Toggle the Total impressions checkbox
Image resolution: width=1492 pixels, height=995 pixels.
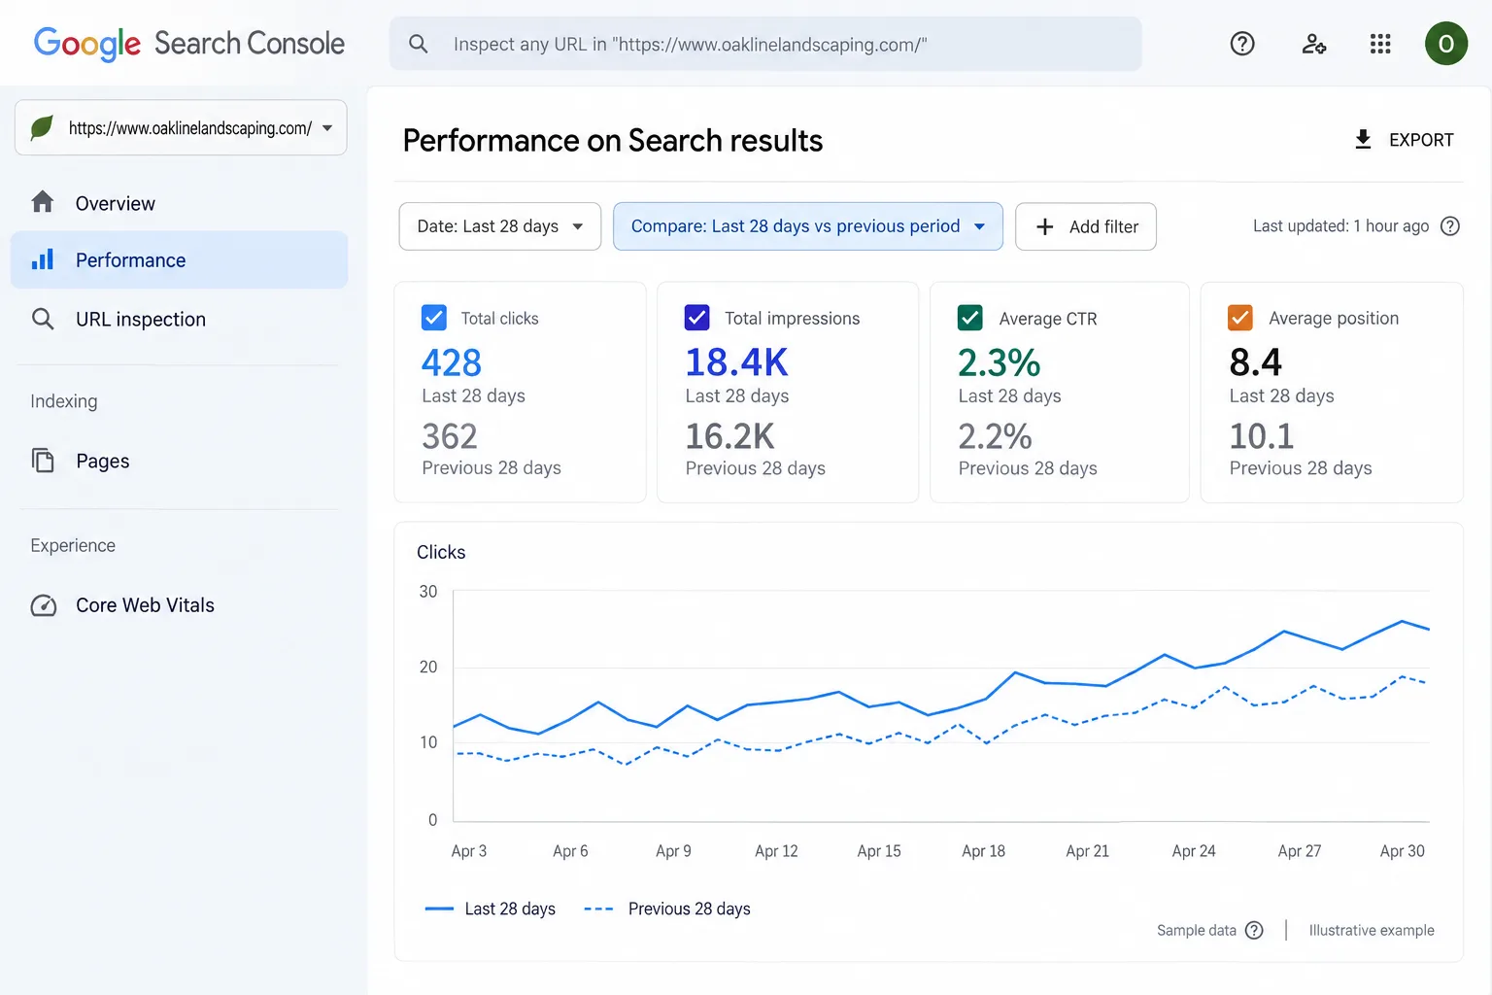[697, 318]
